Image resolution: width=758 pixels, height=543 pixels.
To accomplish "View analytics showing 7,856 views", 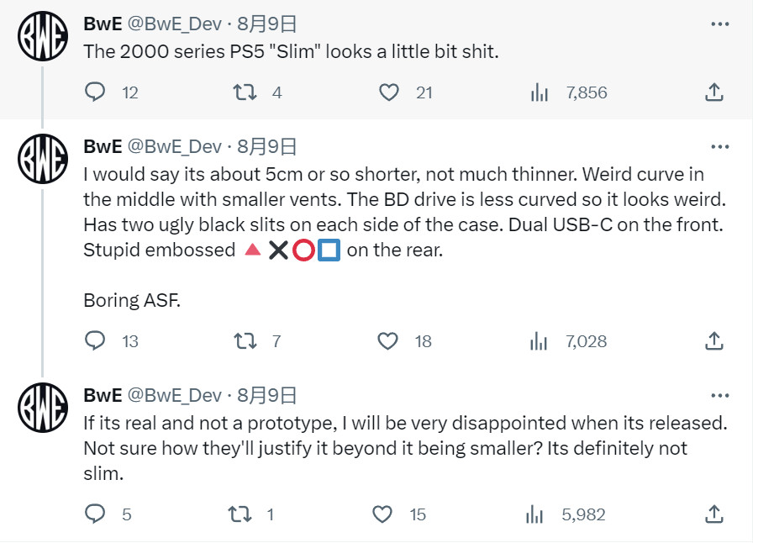I will click(x=540, y=92).
